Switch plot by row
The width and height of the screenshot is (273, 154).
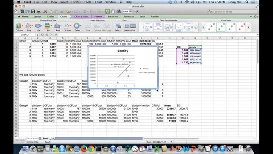(127, 26)
